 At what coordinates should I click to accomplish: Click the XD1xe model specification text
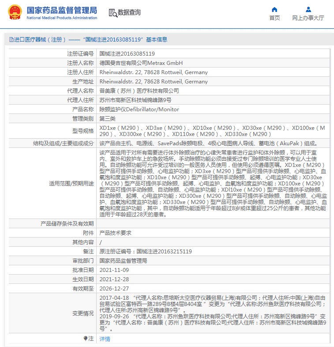(x=212, y=131)
